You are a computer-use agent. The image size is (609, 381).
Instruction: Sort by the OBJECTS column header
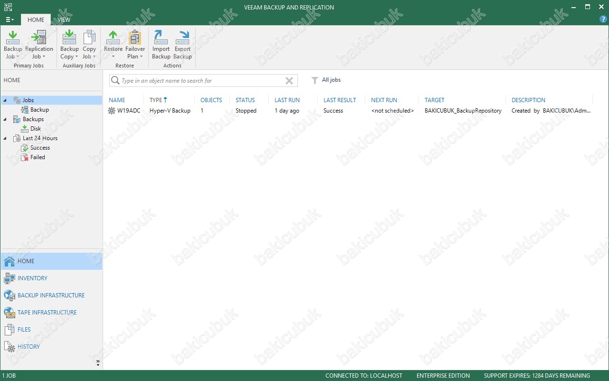tap(211, 100)
